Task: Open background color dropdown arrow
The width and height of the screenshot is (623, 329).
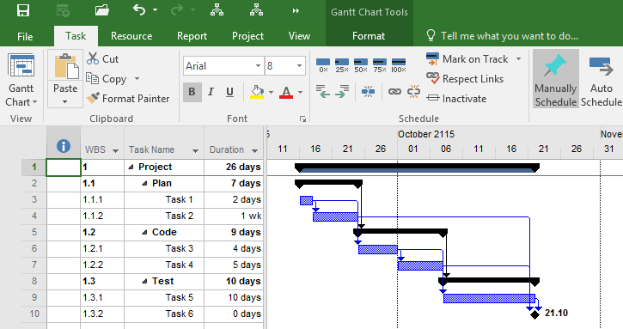Action: point(271,92)
